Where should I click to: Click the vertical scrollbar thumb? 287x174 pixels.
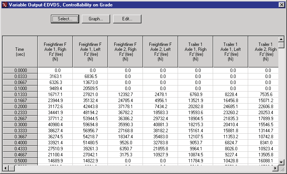pyautogui.click(x=281, y=45)
